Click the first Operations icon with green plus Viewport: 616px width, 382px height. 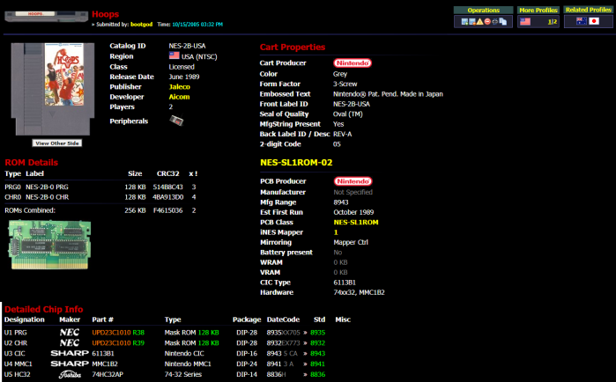464,21
